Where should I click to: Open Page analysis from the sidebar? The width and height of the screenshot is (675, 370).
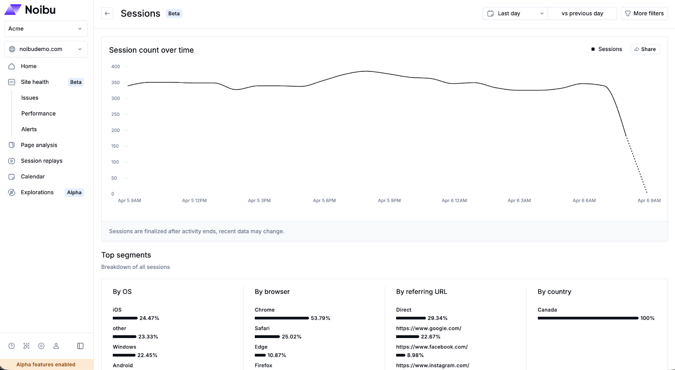click(39, 145)
